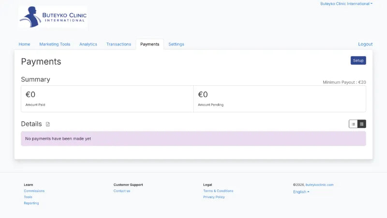
Task: Click the Payments page heading
Action: (41, 62)
